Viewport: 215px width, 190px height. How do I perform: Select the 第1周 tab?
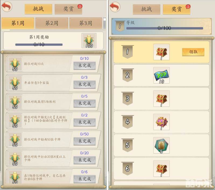click(x=18, y=23)
